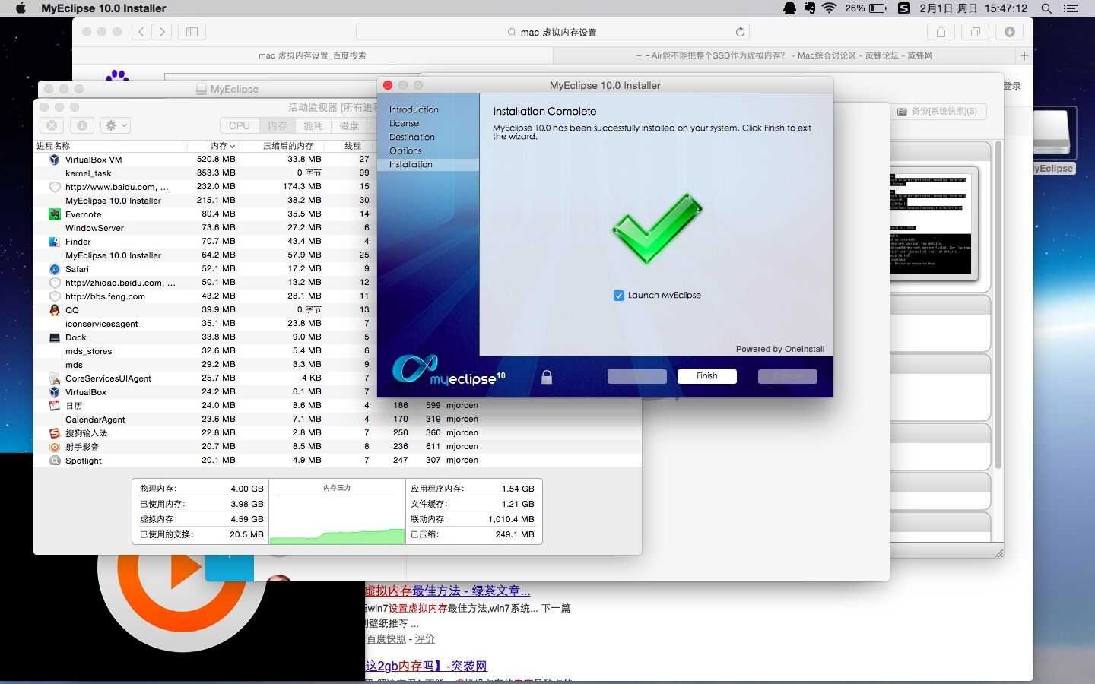Go forward in Safari

161,32
